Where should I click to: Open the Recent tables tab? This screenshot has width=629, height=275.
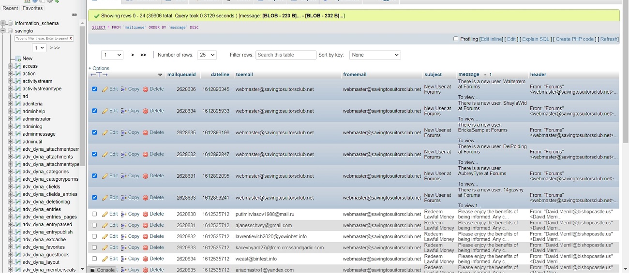(x=10, y=8)
